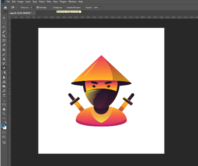This screenshot has width=198, height=166.
Task: Select the Smudge/Mixer tool below Gradient
Action: (x=4, y=82)
